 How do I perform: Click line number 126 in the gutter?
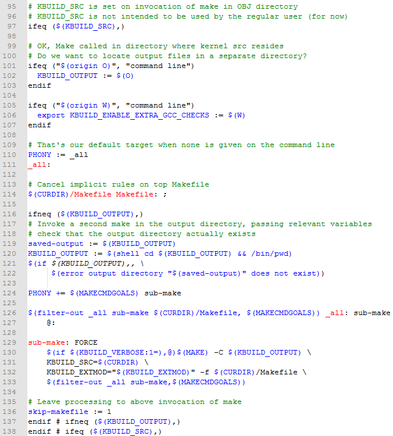[x=9, y=313]
